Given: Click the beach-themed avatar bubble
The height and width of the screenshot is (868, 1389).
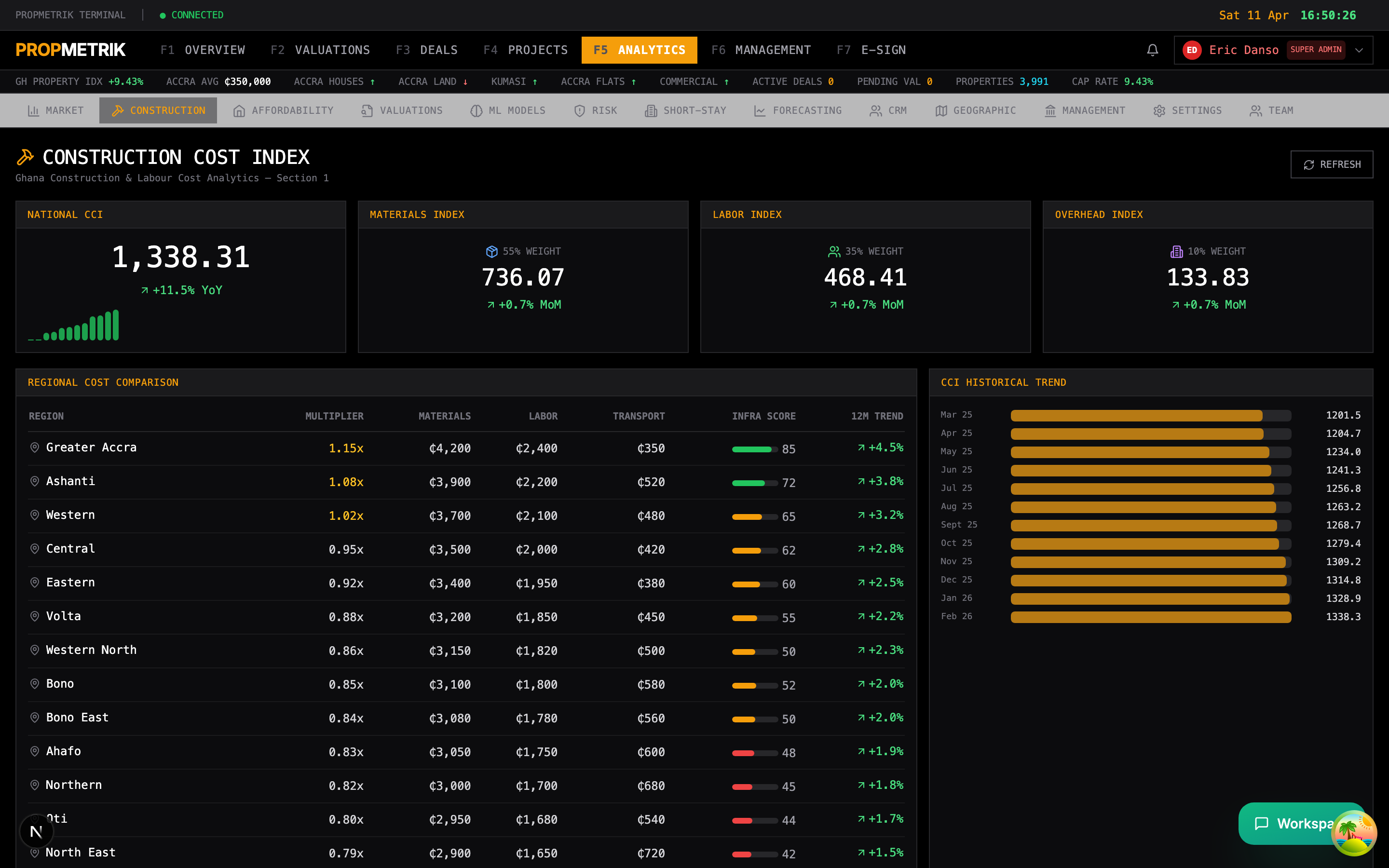Looking at the screenshot, I should (x=1354, y=832).
